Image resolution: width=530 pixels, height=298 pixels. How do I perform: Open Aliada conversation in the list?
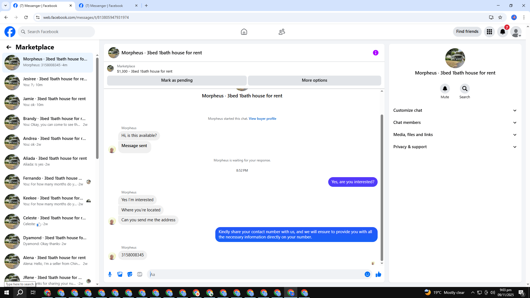tap(48, 162)
